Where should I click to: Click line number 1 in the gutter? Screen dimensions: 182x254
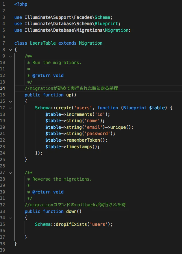coord(4,4)
